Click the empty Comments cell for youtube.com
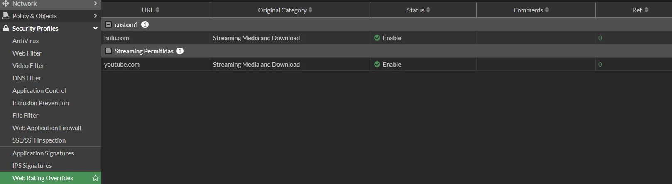 click(x=536, y=64)
